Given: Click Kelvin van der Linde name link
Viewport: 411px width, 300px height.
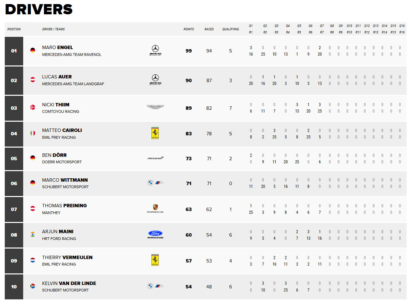Looking at the screenshot, I should pyautogui.click(x=69, y=283).
